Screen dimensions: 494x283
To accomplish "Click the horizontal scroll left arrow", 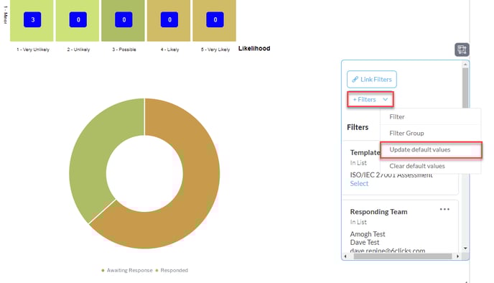I will tap(345, 256).
